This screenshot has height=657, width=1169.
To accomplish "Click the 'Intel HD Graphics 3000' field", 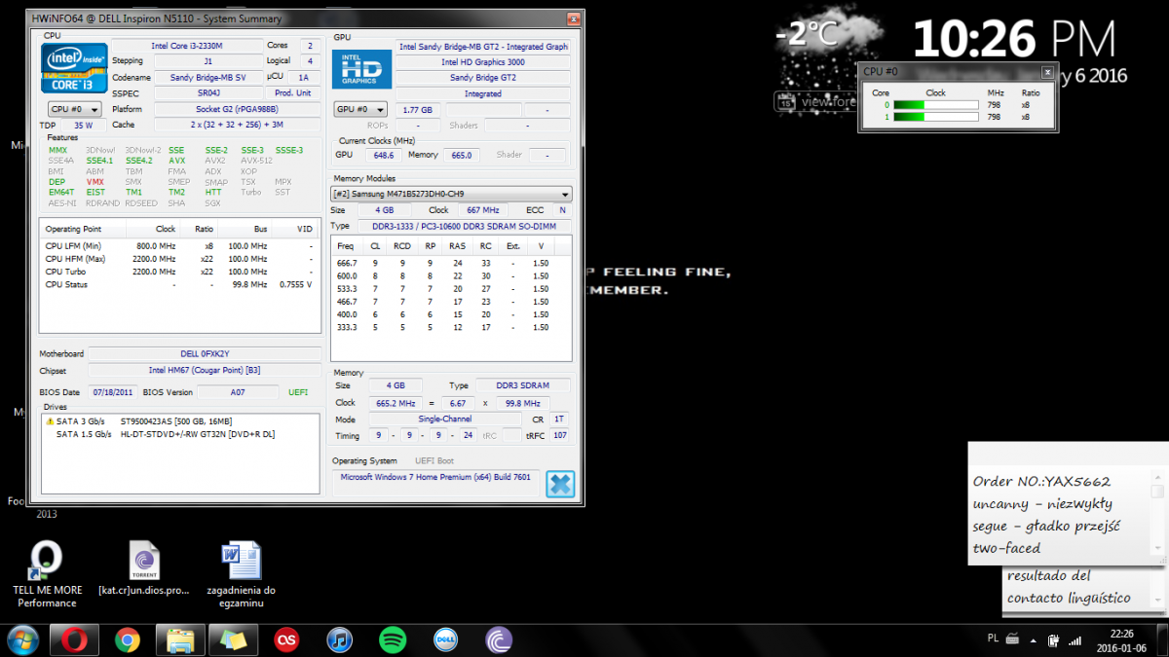I will coord(483,62).
